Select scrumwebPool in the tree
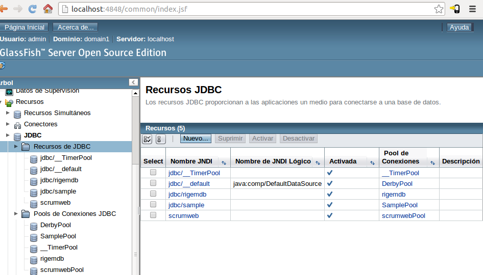The width and height of the screenshot is (483, 275). [x=62, y=270]
